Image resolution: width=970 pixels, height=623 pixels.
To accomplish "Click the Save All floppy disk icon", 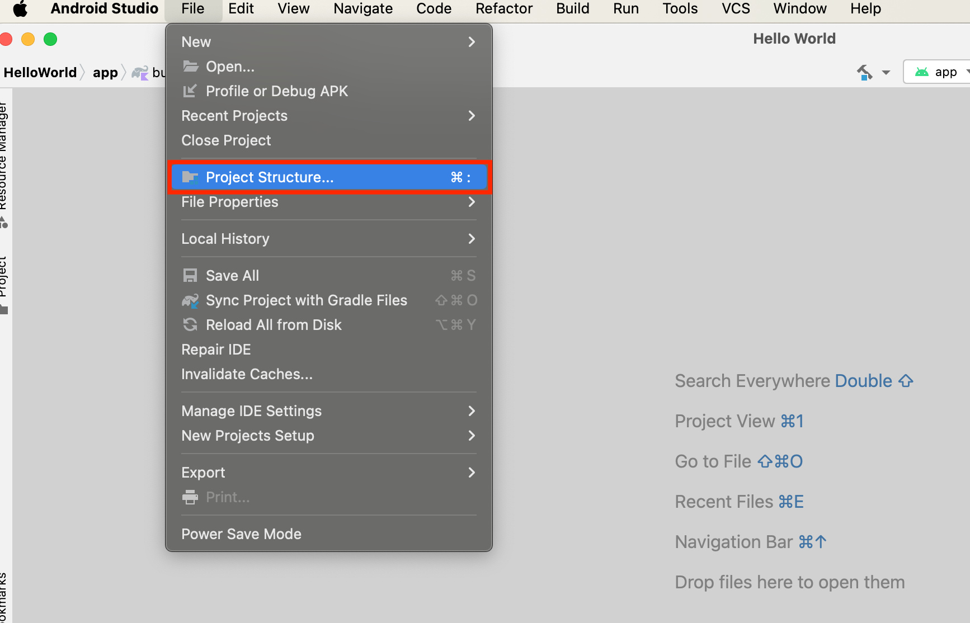I will point(190,276).
